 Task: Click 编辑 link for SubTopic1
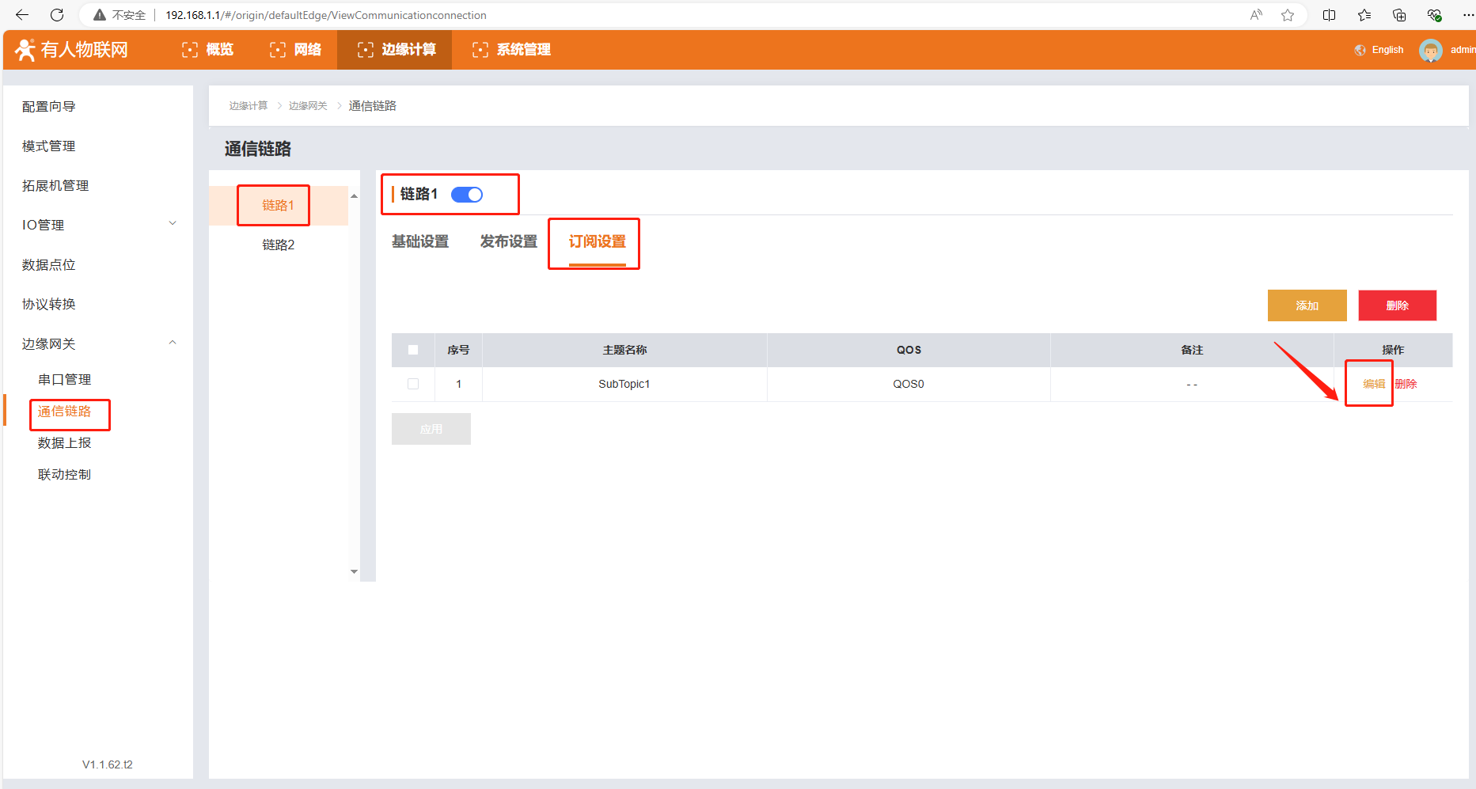pyautogui.click(x=1373, y=384)
